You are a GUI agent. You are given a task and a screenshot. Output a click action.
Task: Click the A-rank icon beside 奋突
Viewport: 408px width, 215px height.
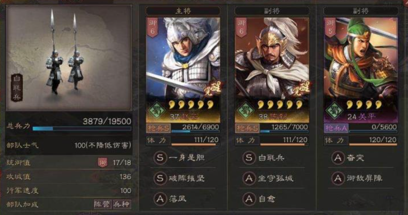click(338, 158)
